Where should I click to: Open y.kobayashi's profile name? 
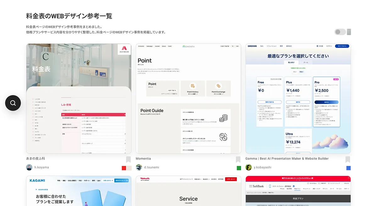click(x=262, y=167)
